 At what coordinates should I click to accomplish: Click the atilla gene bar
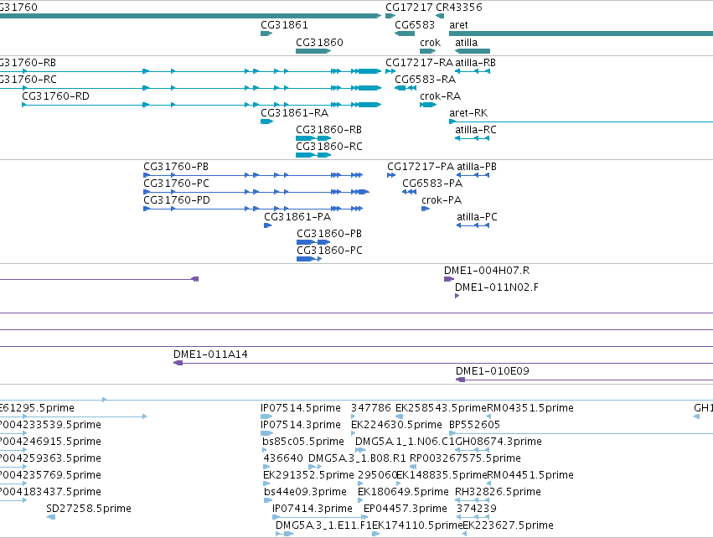pyautogui.click(x=473, y=51)
